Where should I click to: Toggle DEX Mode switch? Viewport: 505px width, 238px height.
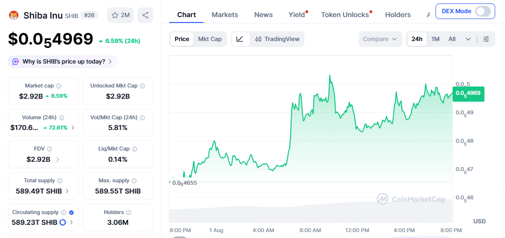[x=483, y=11]
